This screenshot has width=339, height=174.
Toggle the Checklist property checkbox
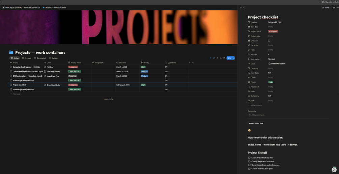point(269,41)
